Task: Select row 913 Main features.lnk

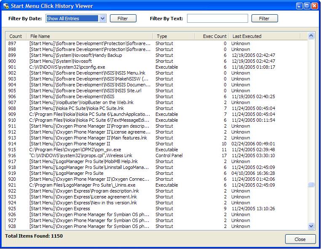Action: click(157, 138)
